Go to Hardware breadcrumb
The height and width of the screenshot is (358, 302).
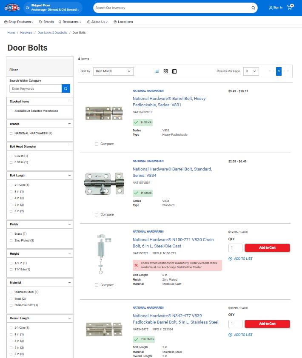[x=26, y=33]
